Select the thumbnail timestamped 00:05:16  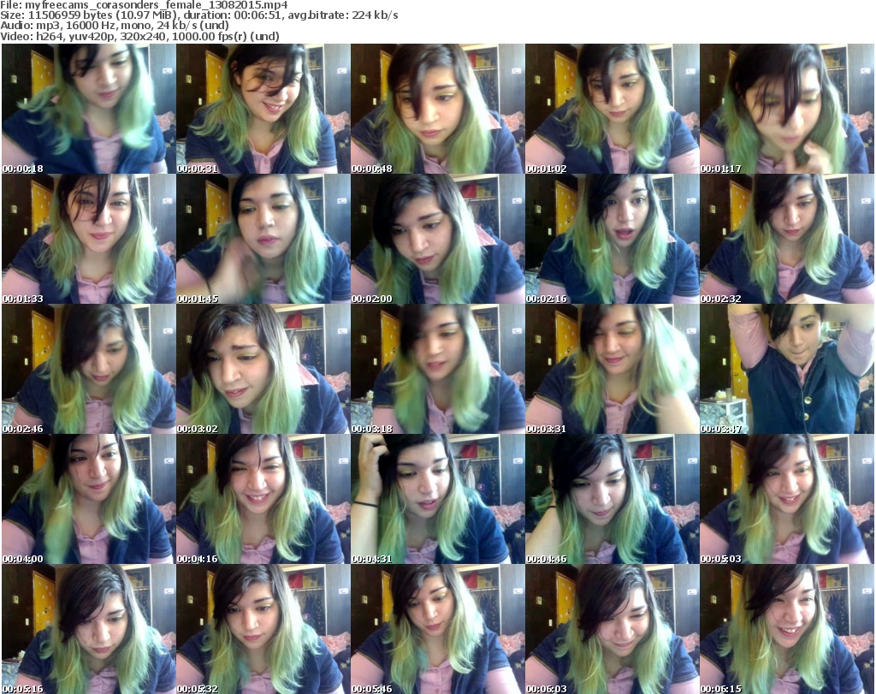pos(88,629)
